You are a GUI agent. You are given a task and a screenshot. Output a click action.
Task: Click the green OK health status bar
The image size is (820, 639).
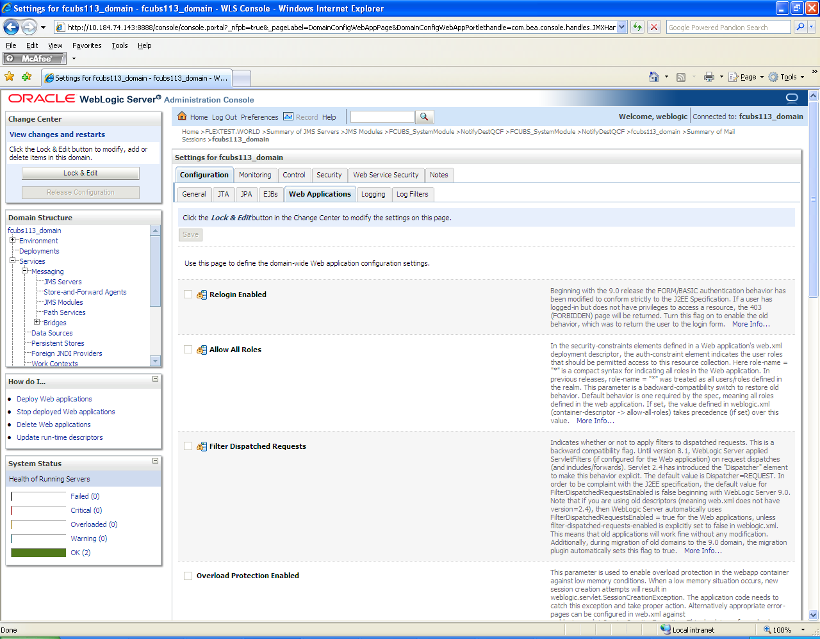coord(38,553)
